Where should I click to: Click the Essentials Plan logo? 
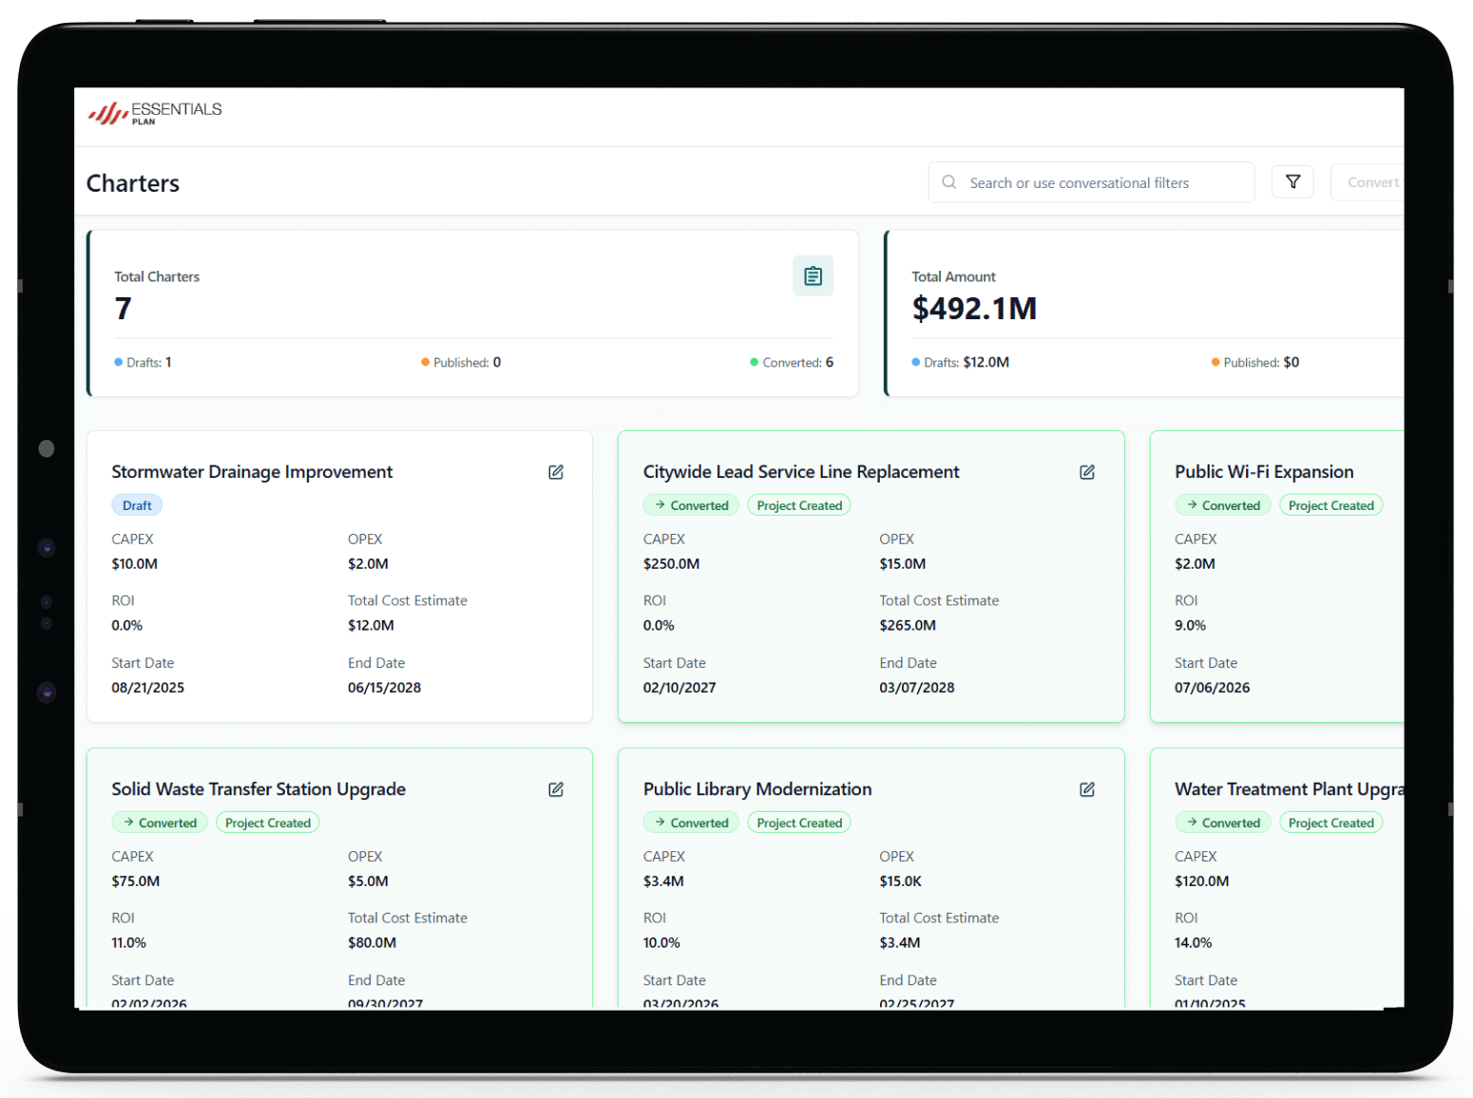point(155,113)
